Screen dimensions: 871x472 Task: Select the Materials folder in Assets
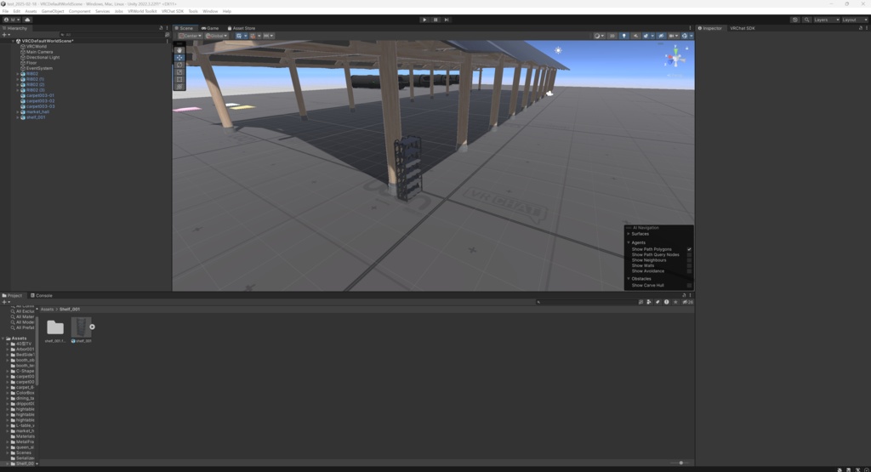26,436
